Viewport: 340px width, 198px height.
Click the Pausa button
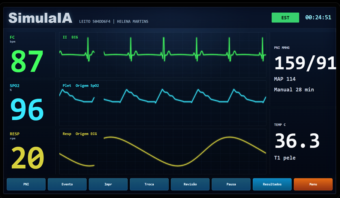[x=231, y=184]
